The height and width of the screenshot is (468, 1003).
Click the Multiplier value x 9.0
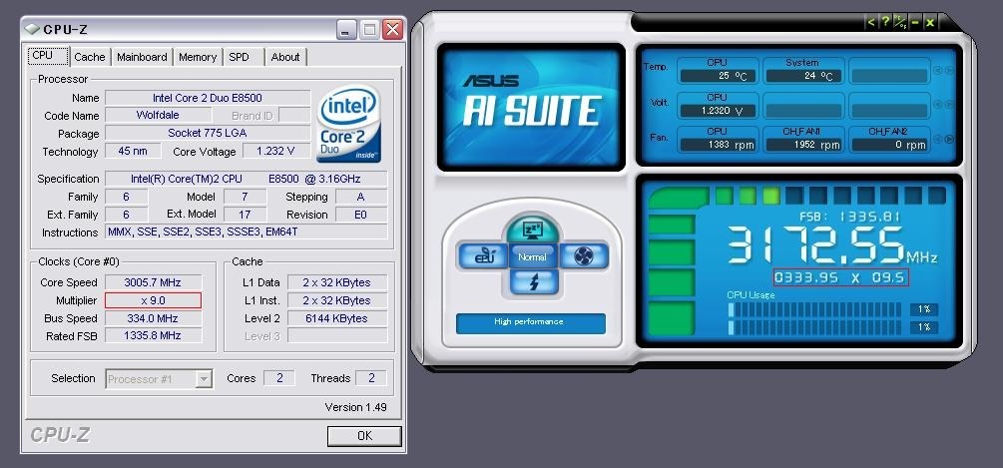pyautogui.click(x=153, y=299)
